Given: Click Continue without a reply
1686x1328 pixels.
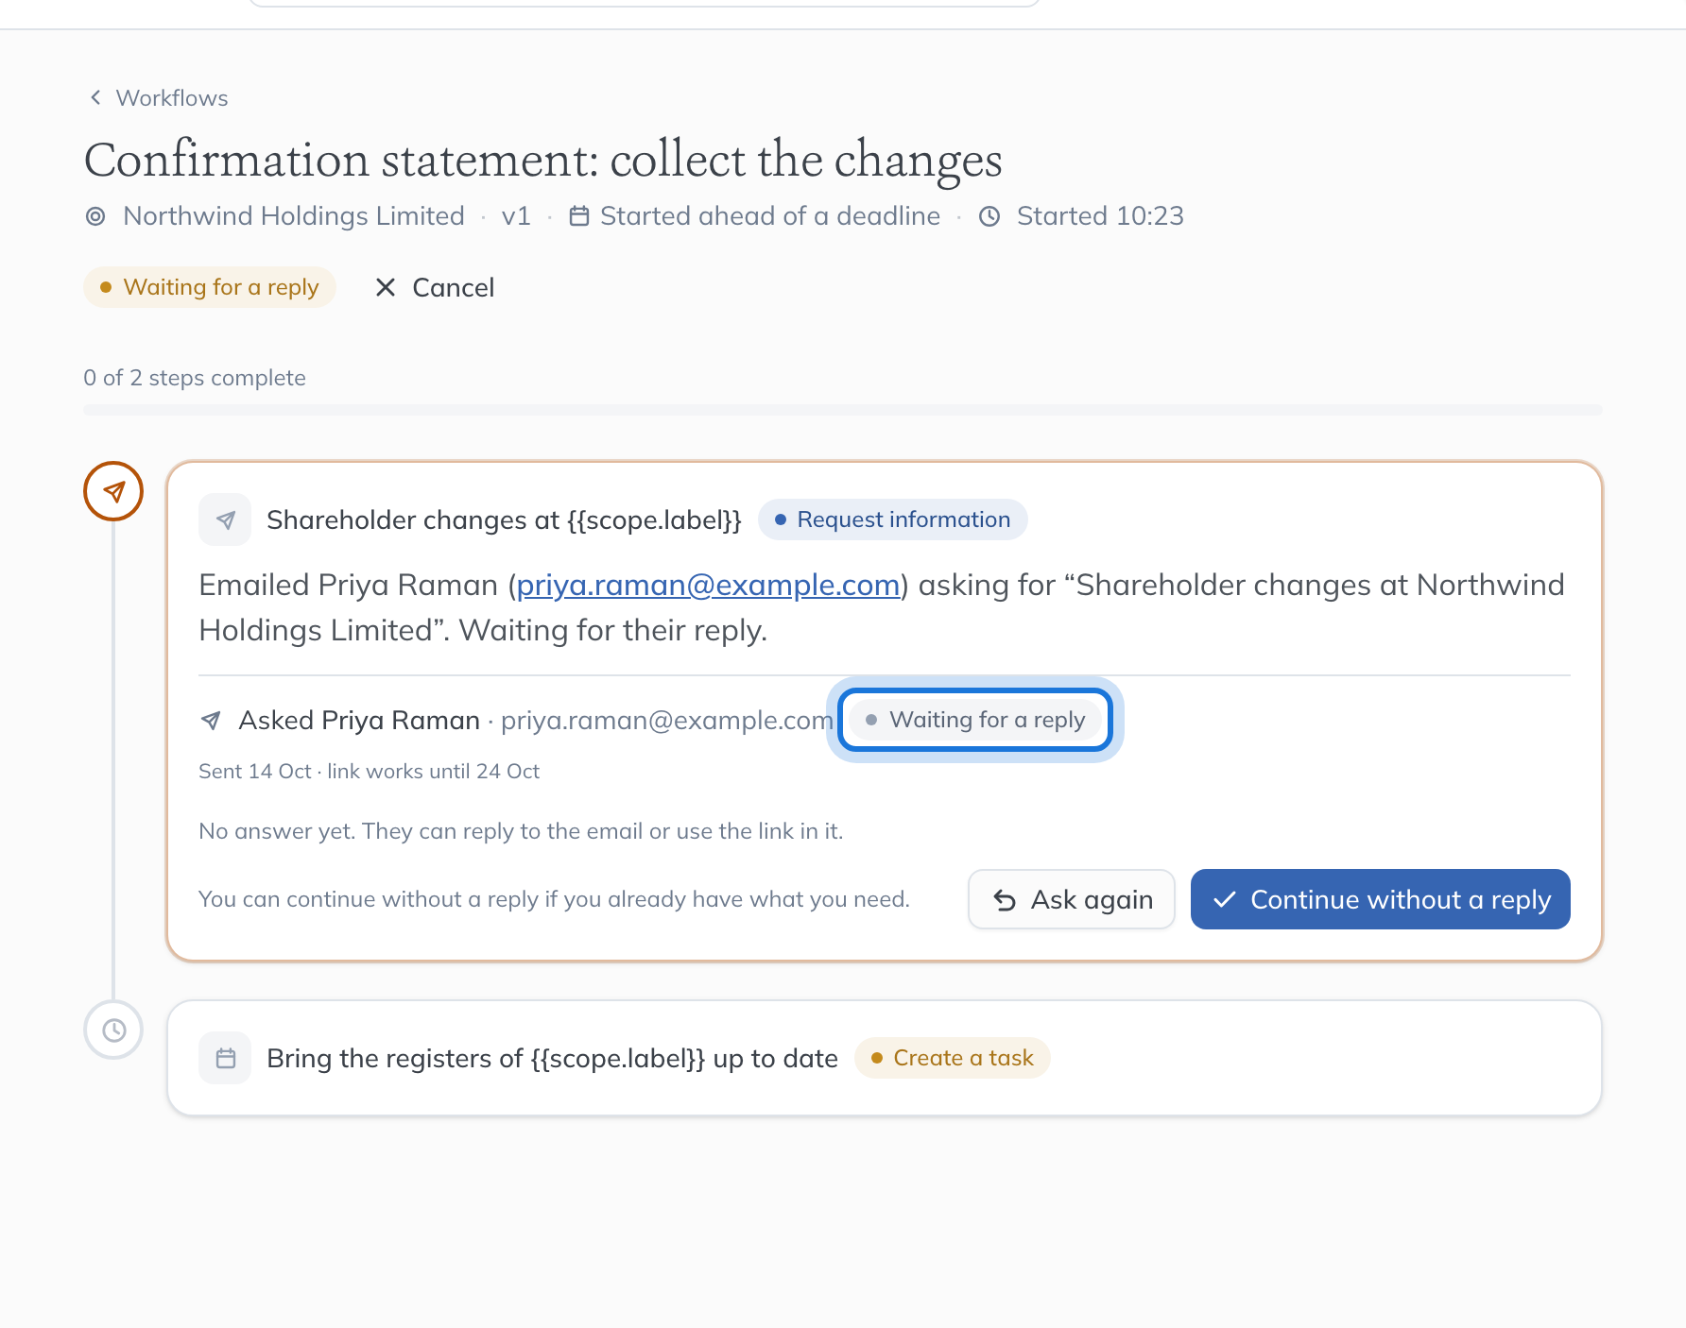Looking at the screenshot, I should pyautogui.click(x=1381, y=899).
